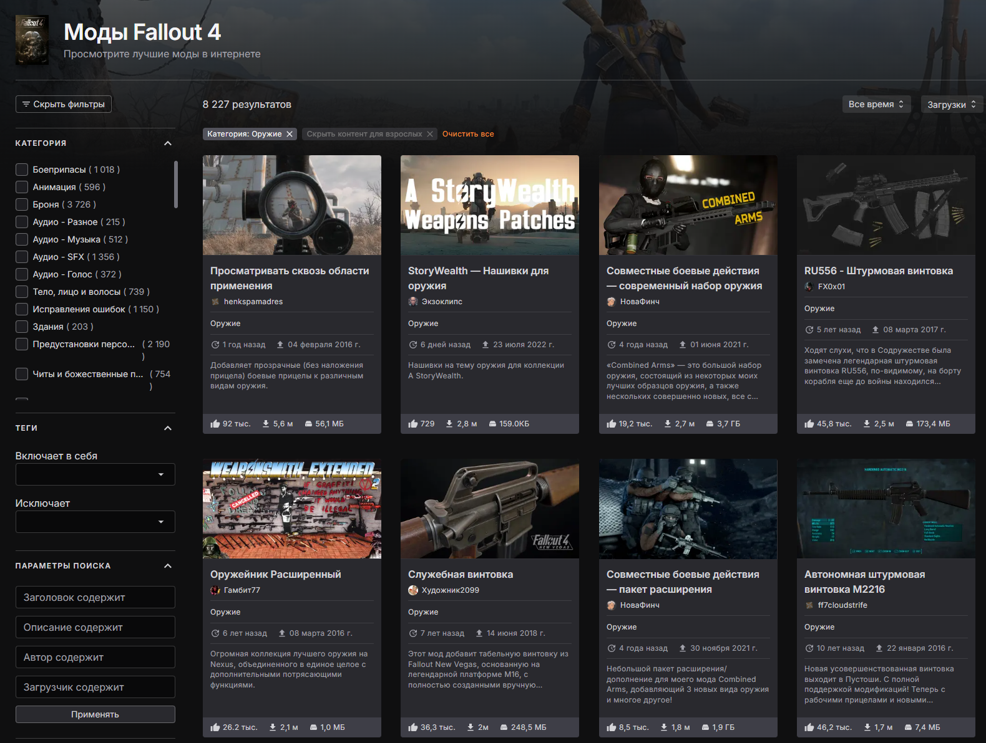Open the Combined Arms mod thumbnail
The width and height of the screenshot is (986, 743).
coord(688,205)
